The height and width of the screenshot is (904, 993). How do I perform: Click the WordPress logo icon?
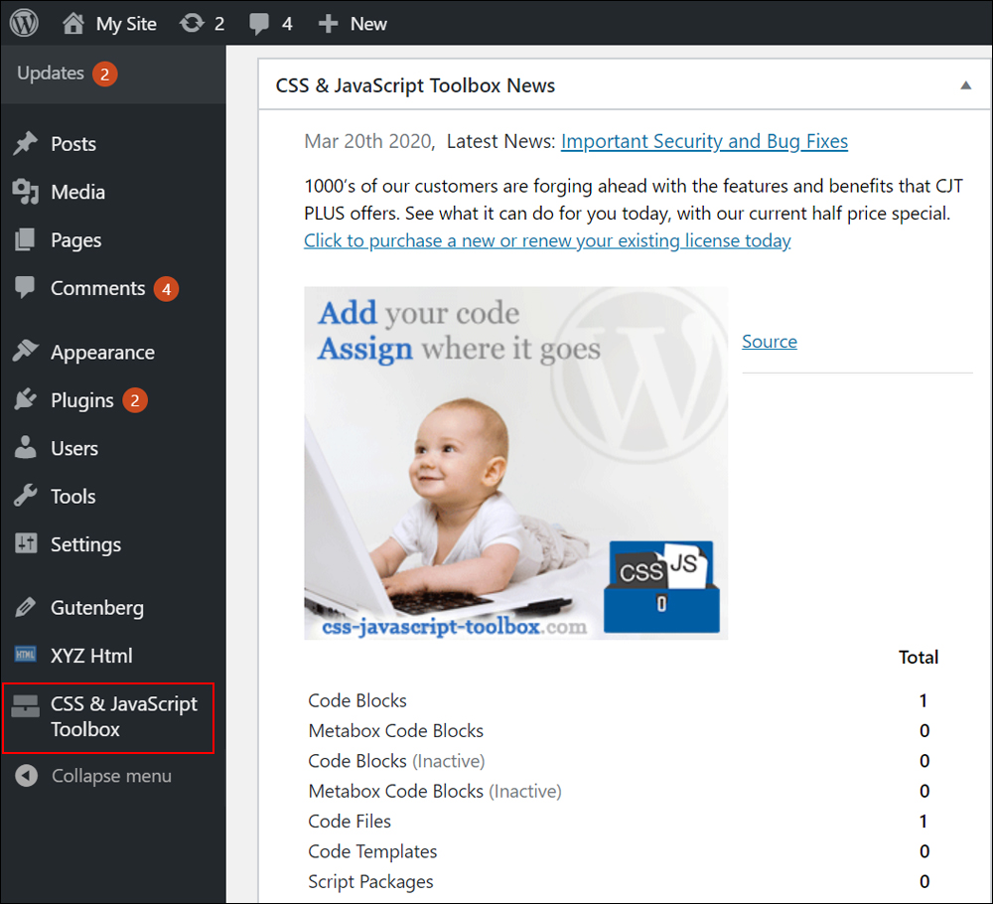pyautogui.click(x=24, y=23)
